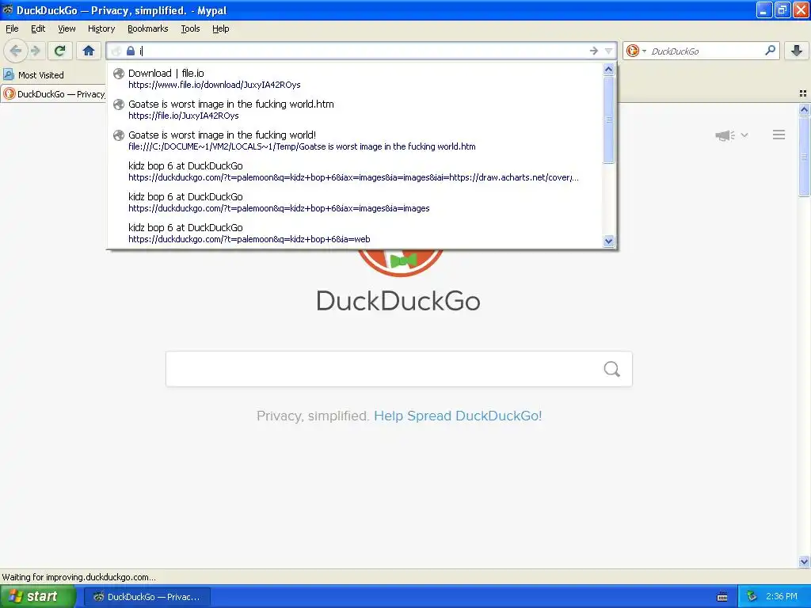Open the Edit menu

coord(38,28)
